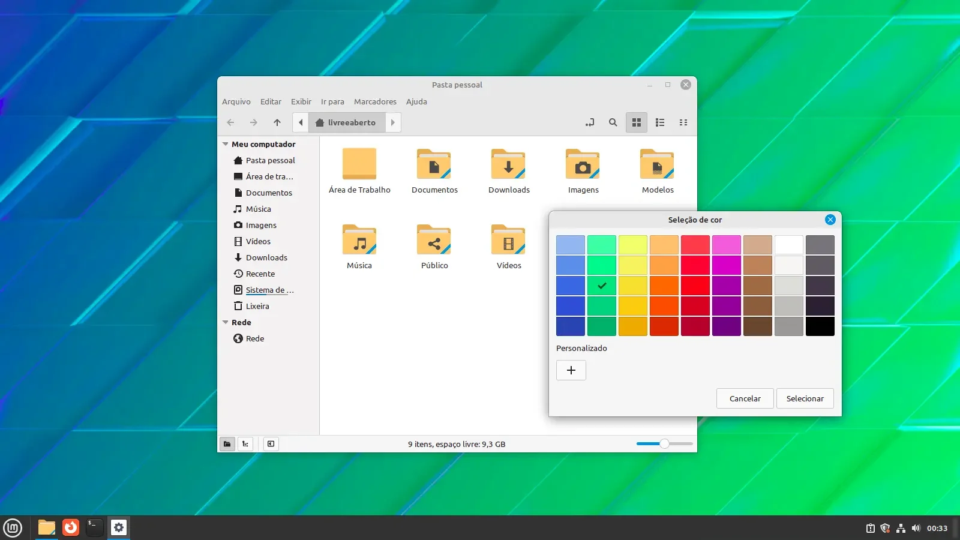Open the Documentos folder icon
Viewport: 960px width, 540px height.
[434, 164]
